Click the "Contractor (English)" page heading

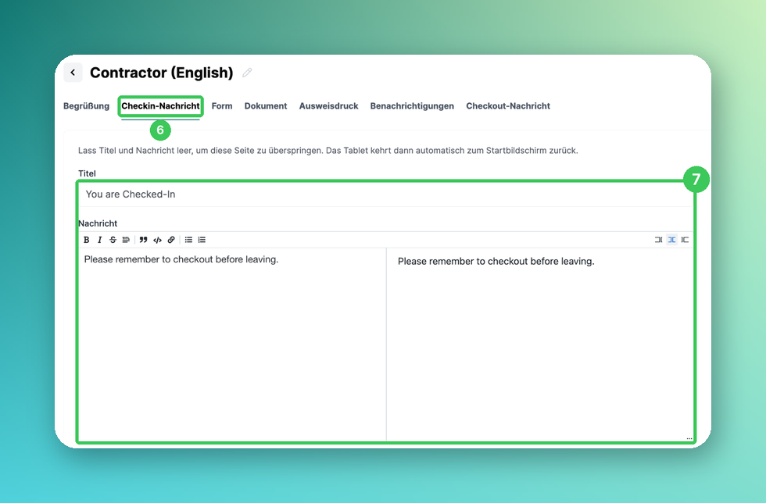coord(162,73)
